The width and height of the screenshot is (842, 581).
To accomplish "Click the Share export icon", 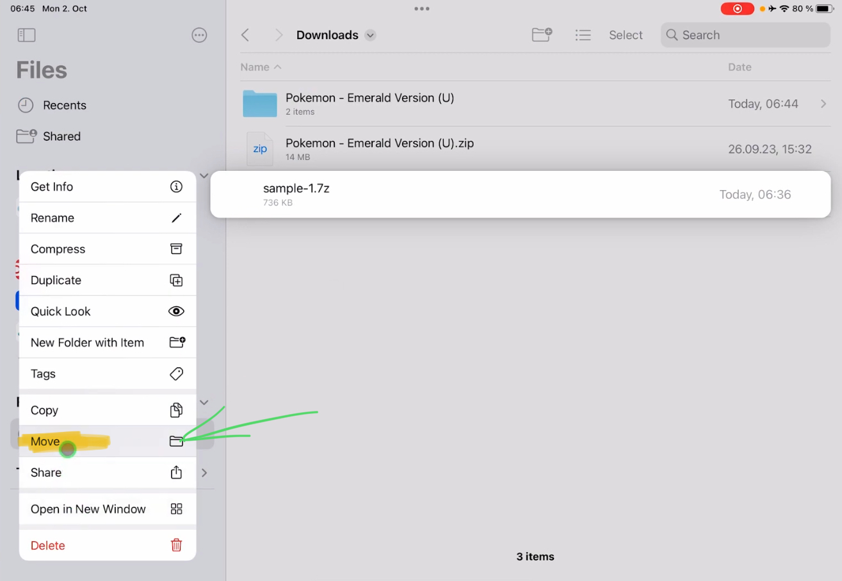I will pyautogui.click(x=176, y=472).
